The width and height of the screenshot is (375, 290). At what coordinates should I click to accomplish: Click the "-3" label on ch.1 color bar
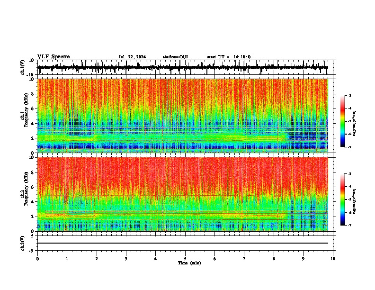(x=349, y=95)
